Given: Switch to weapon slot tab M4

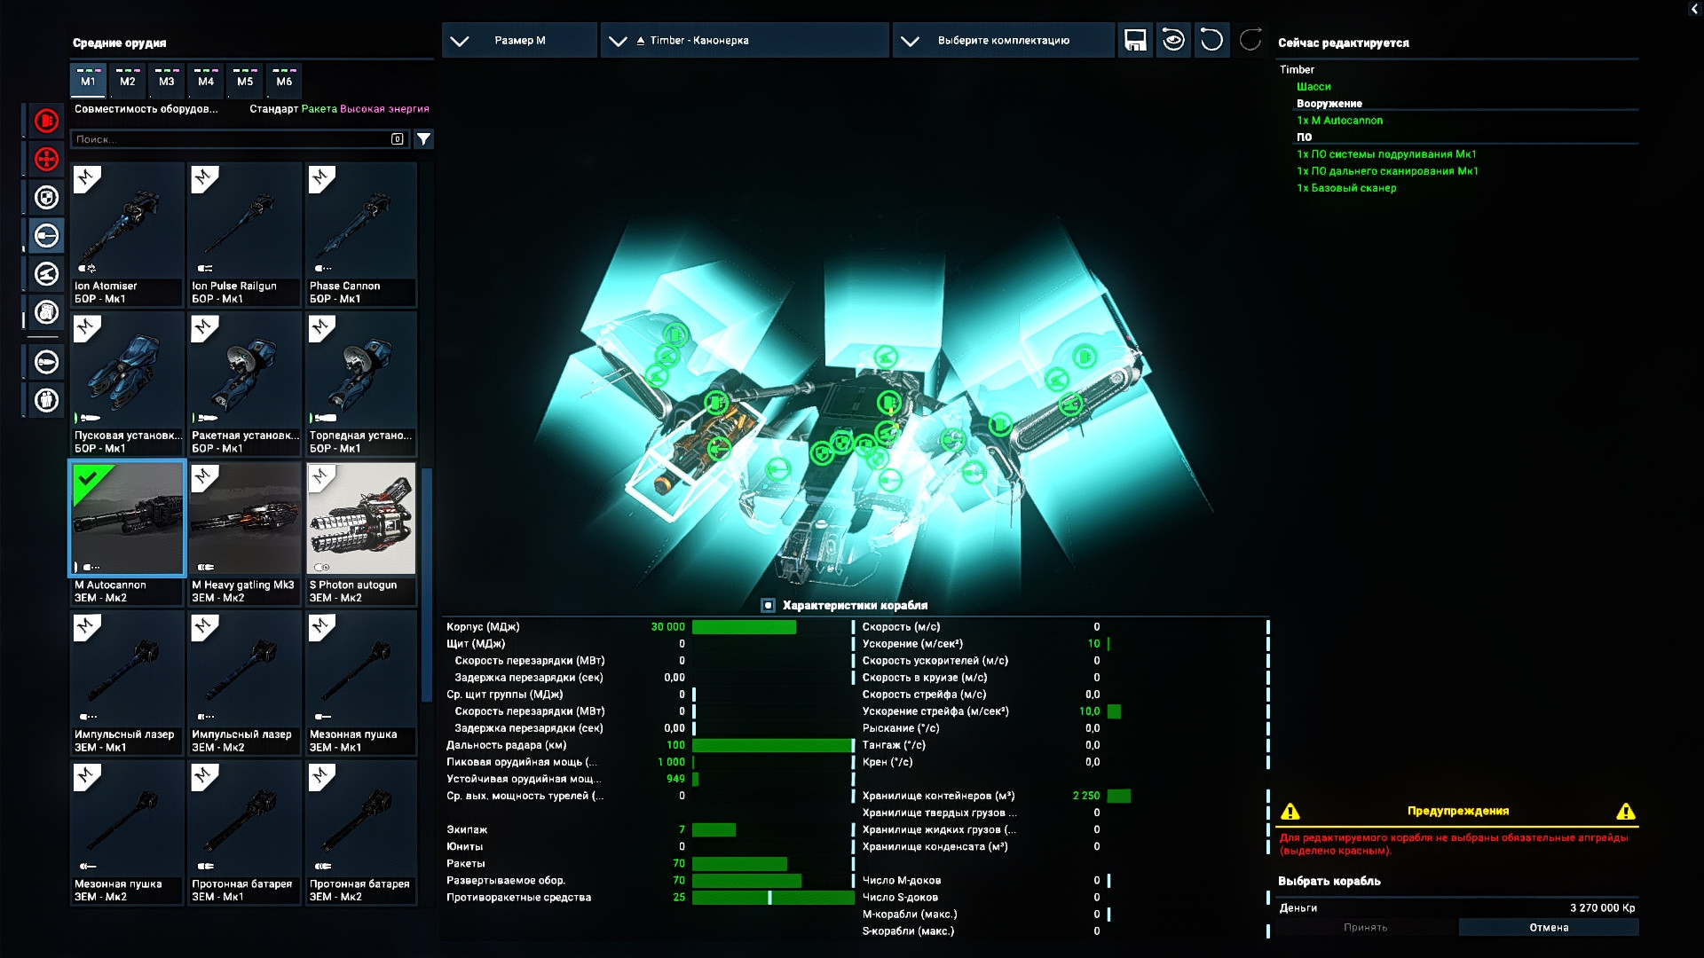Looking at the screenshot, I should coord(206,81).
